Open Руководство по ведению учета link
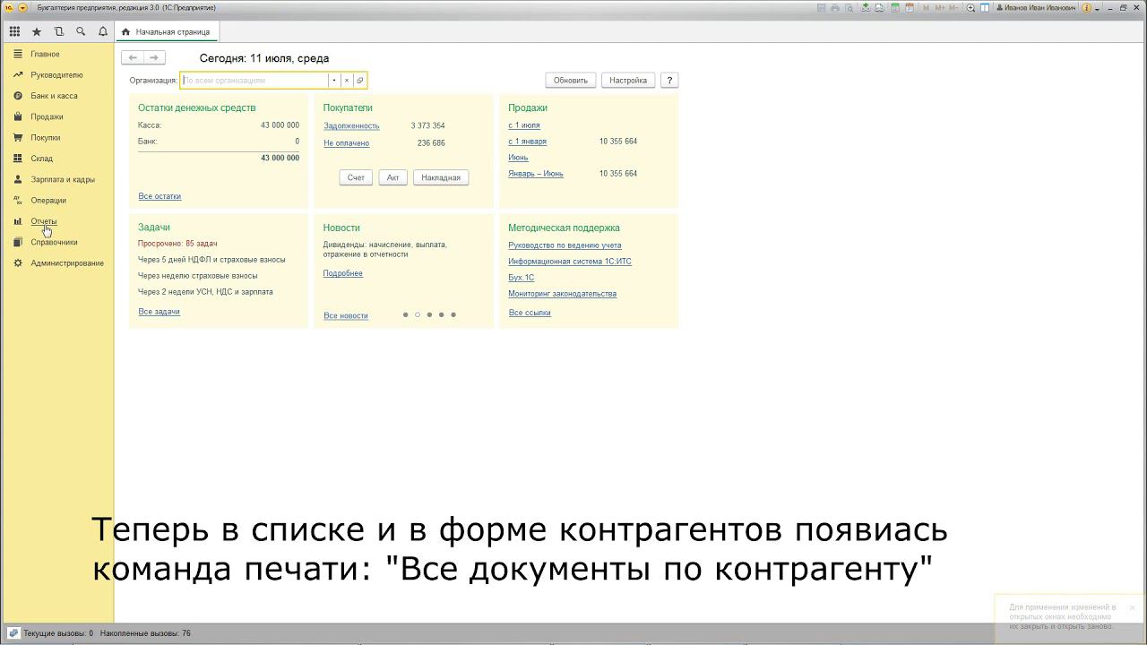 click(x=565, y=245)
